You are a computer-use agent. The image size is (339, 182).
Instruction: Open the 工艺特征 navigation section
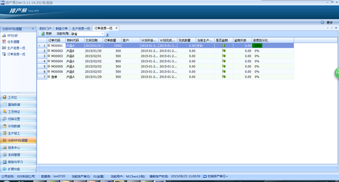pos(18,112)
